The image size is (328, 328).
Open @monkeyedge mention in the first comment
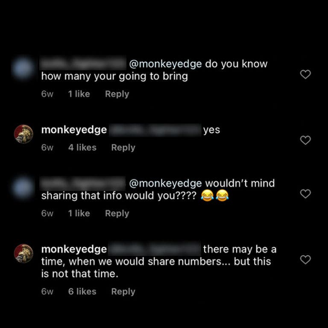[x=165, y=64]
